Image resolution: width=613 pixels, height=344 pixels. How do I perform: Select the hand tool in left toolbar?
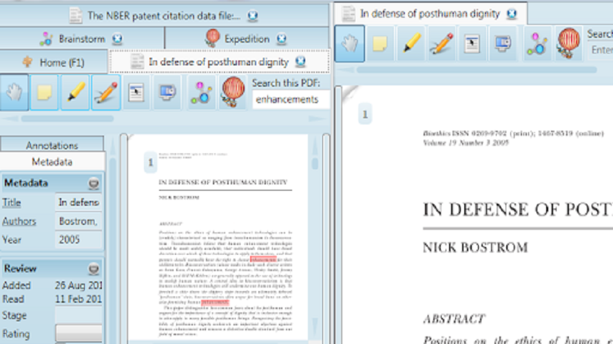[14, 94]
